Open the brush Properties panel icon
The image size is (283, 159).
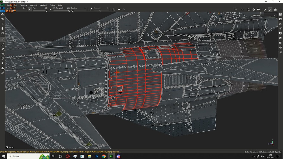click(x=280, y=28)
